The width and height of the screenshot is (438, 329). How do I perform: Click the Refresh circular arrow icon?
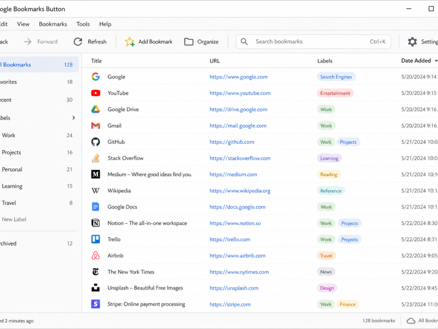(78, 42)
